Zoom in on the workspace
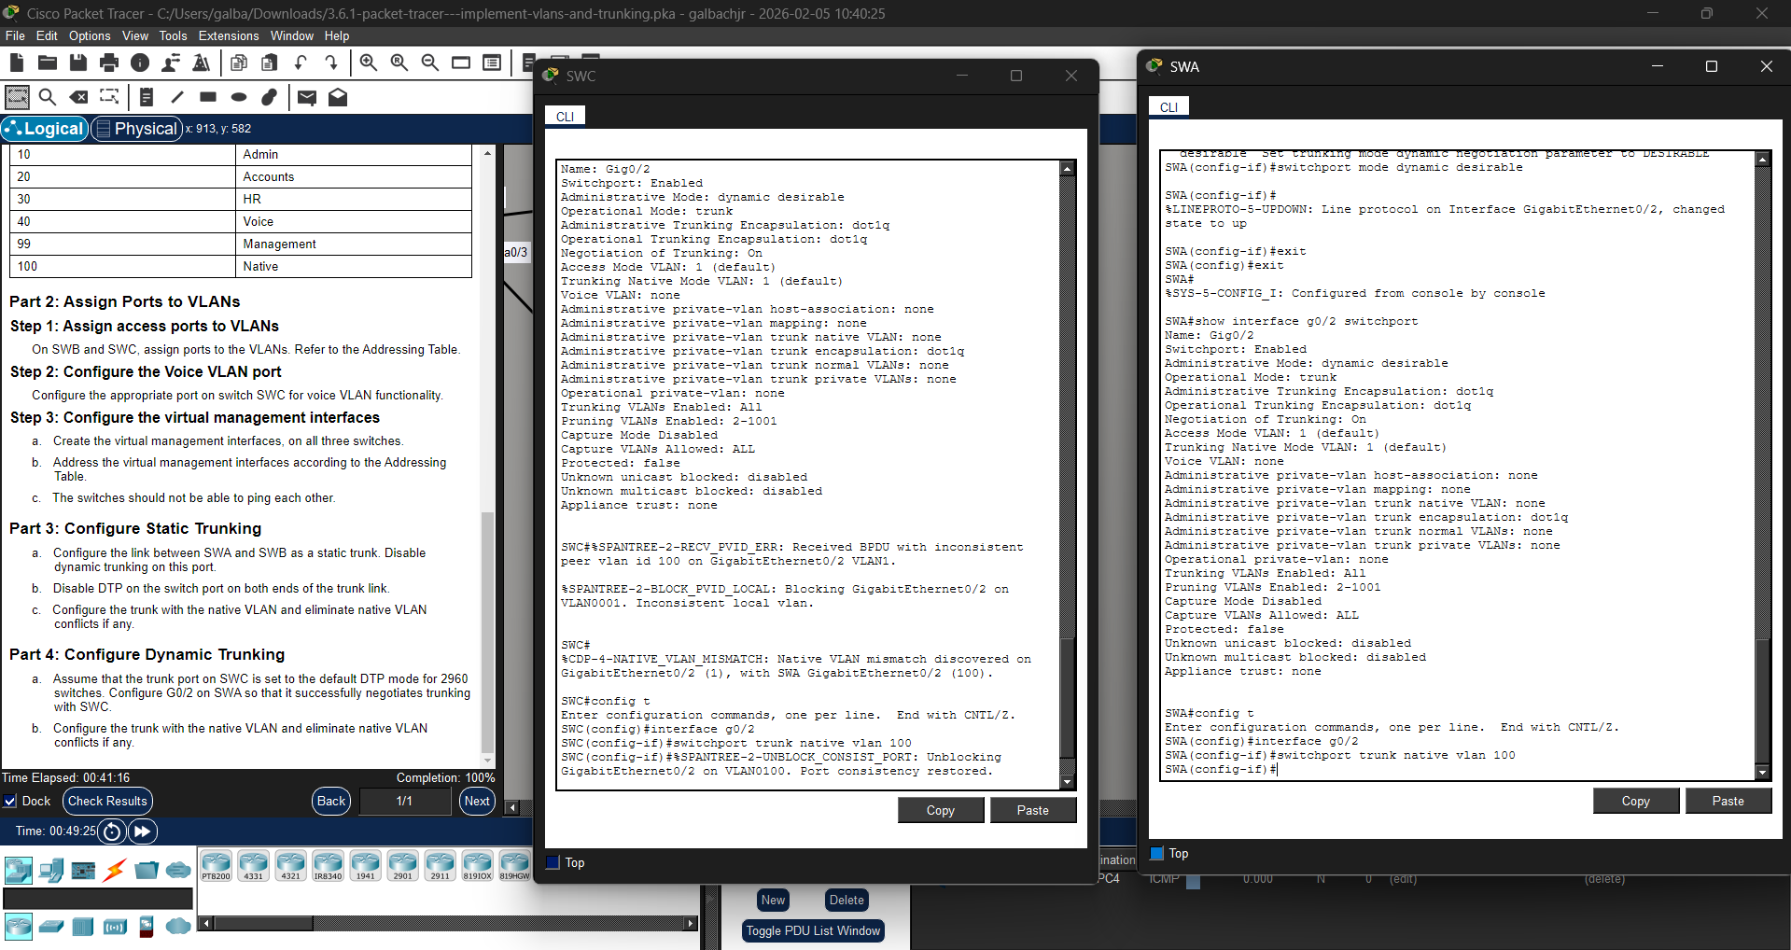 click(369, 63)
